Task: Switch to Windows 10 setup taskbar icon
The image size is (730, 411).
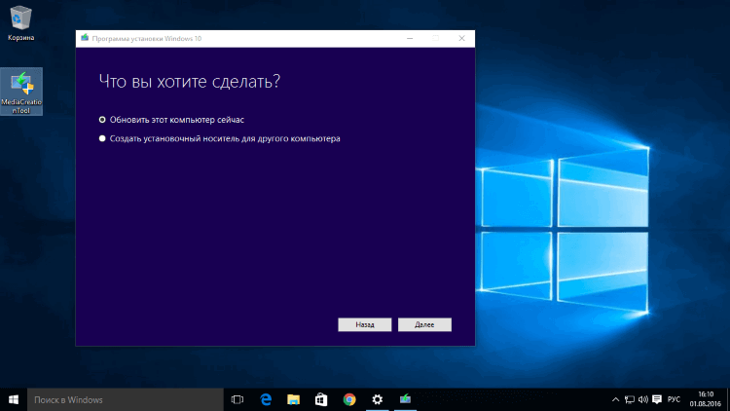Action: (405, 400)
